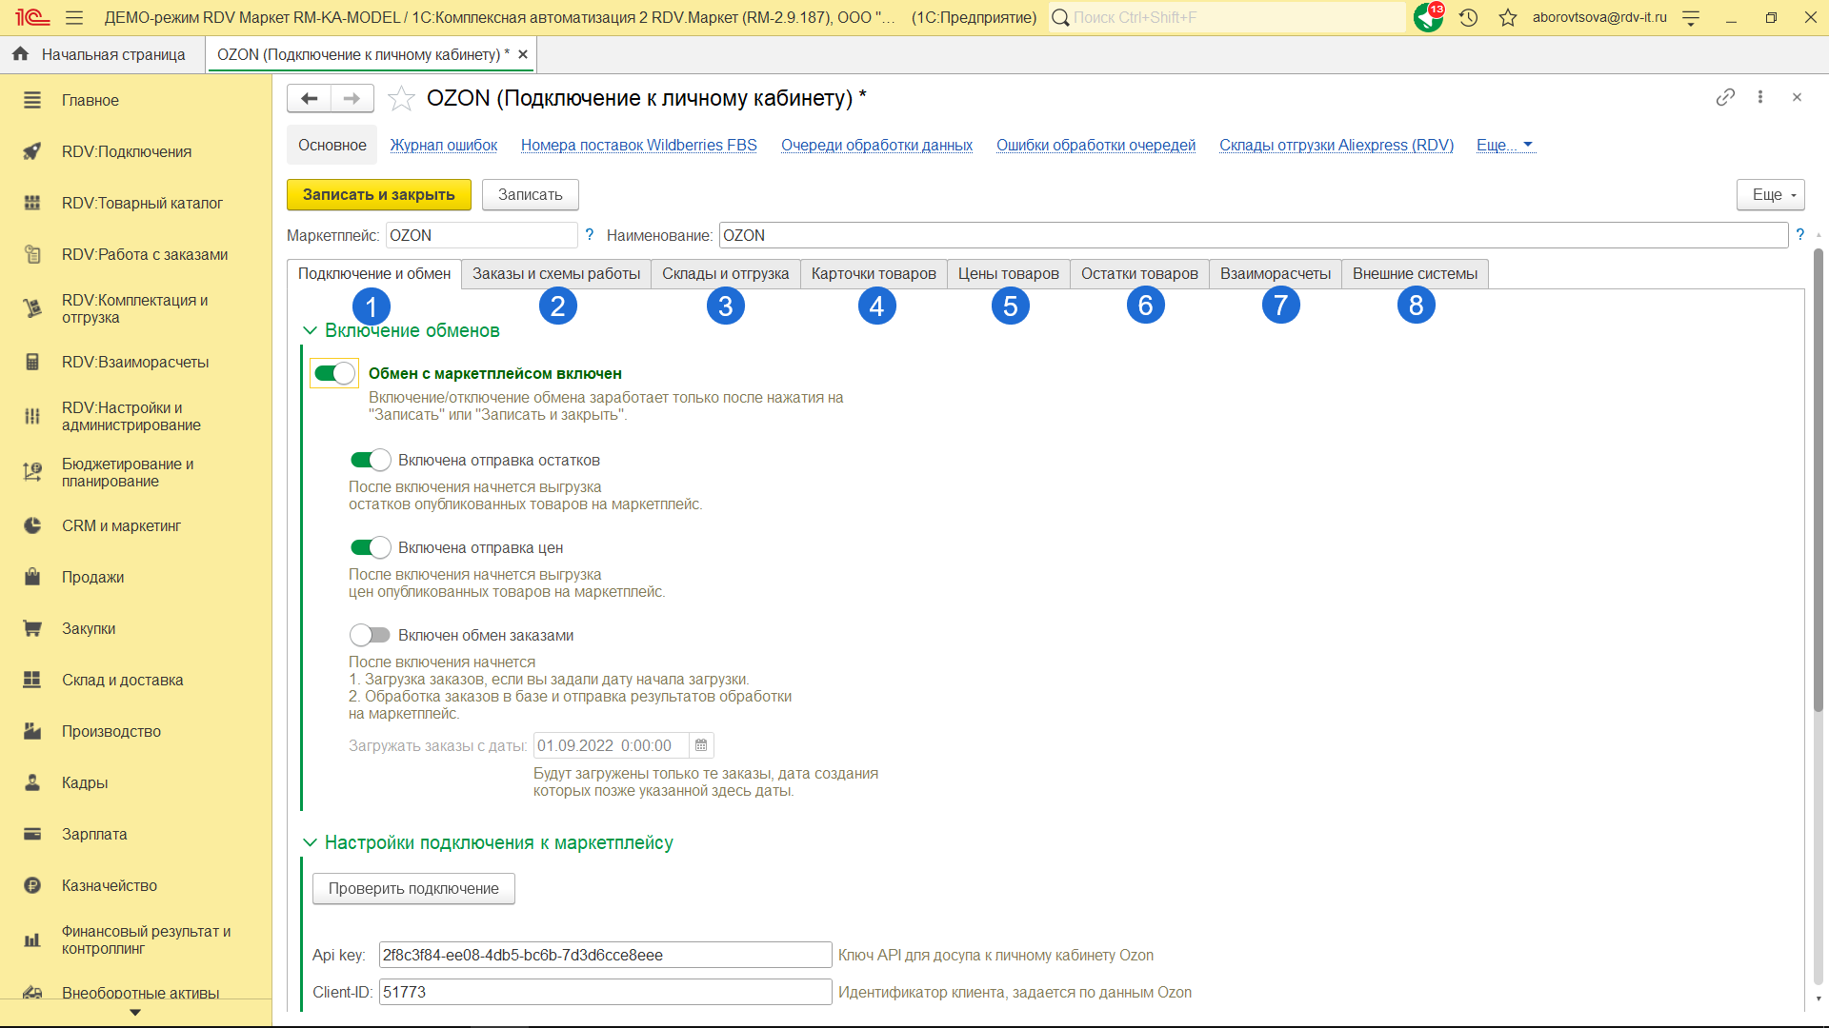Switch to Цены товаров tab
This screenshot has width=1829, height=1028.
(1008, 273)
